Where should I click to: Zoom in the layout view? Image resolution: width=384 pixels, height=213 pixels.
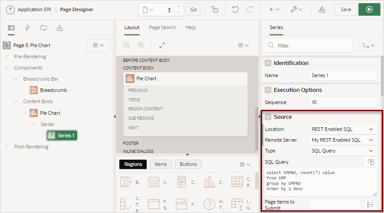[x=141, y=45]
